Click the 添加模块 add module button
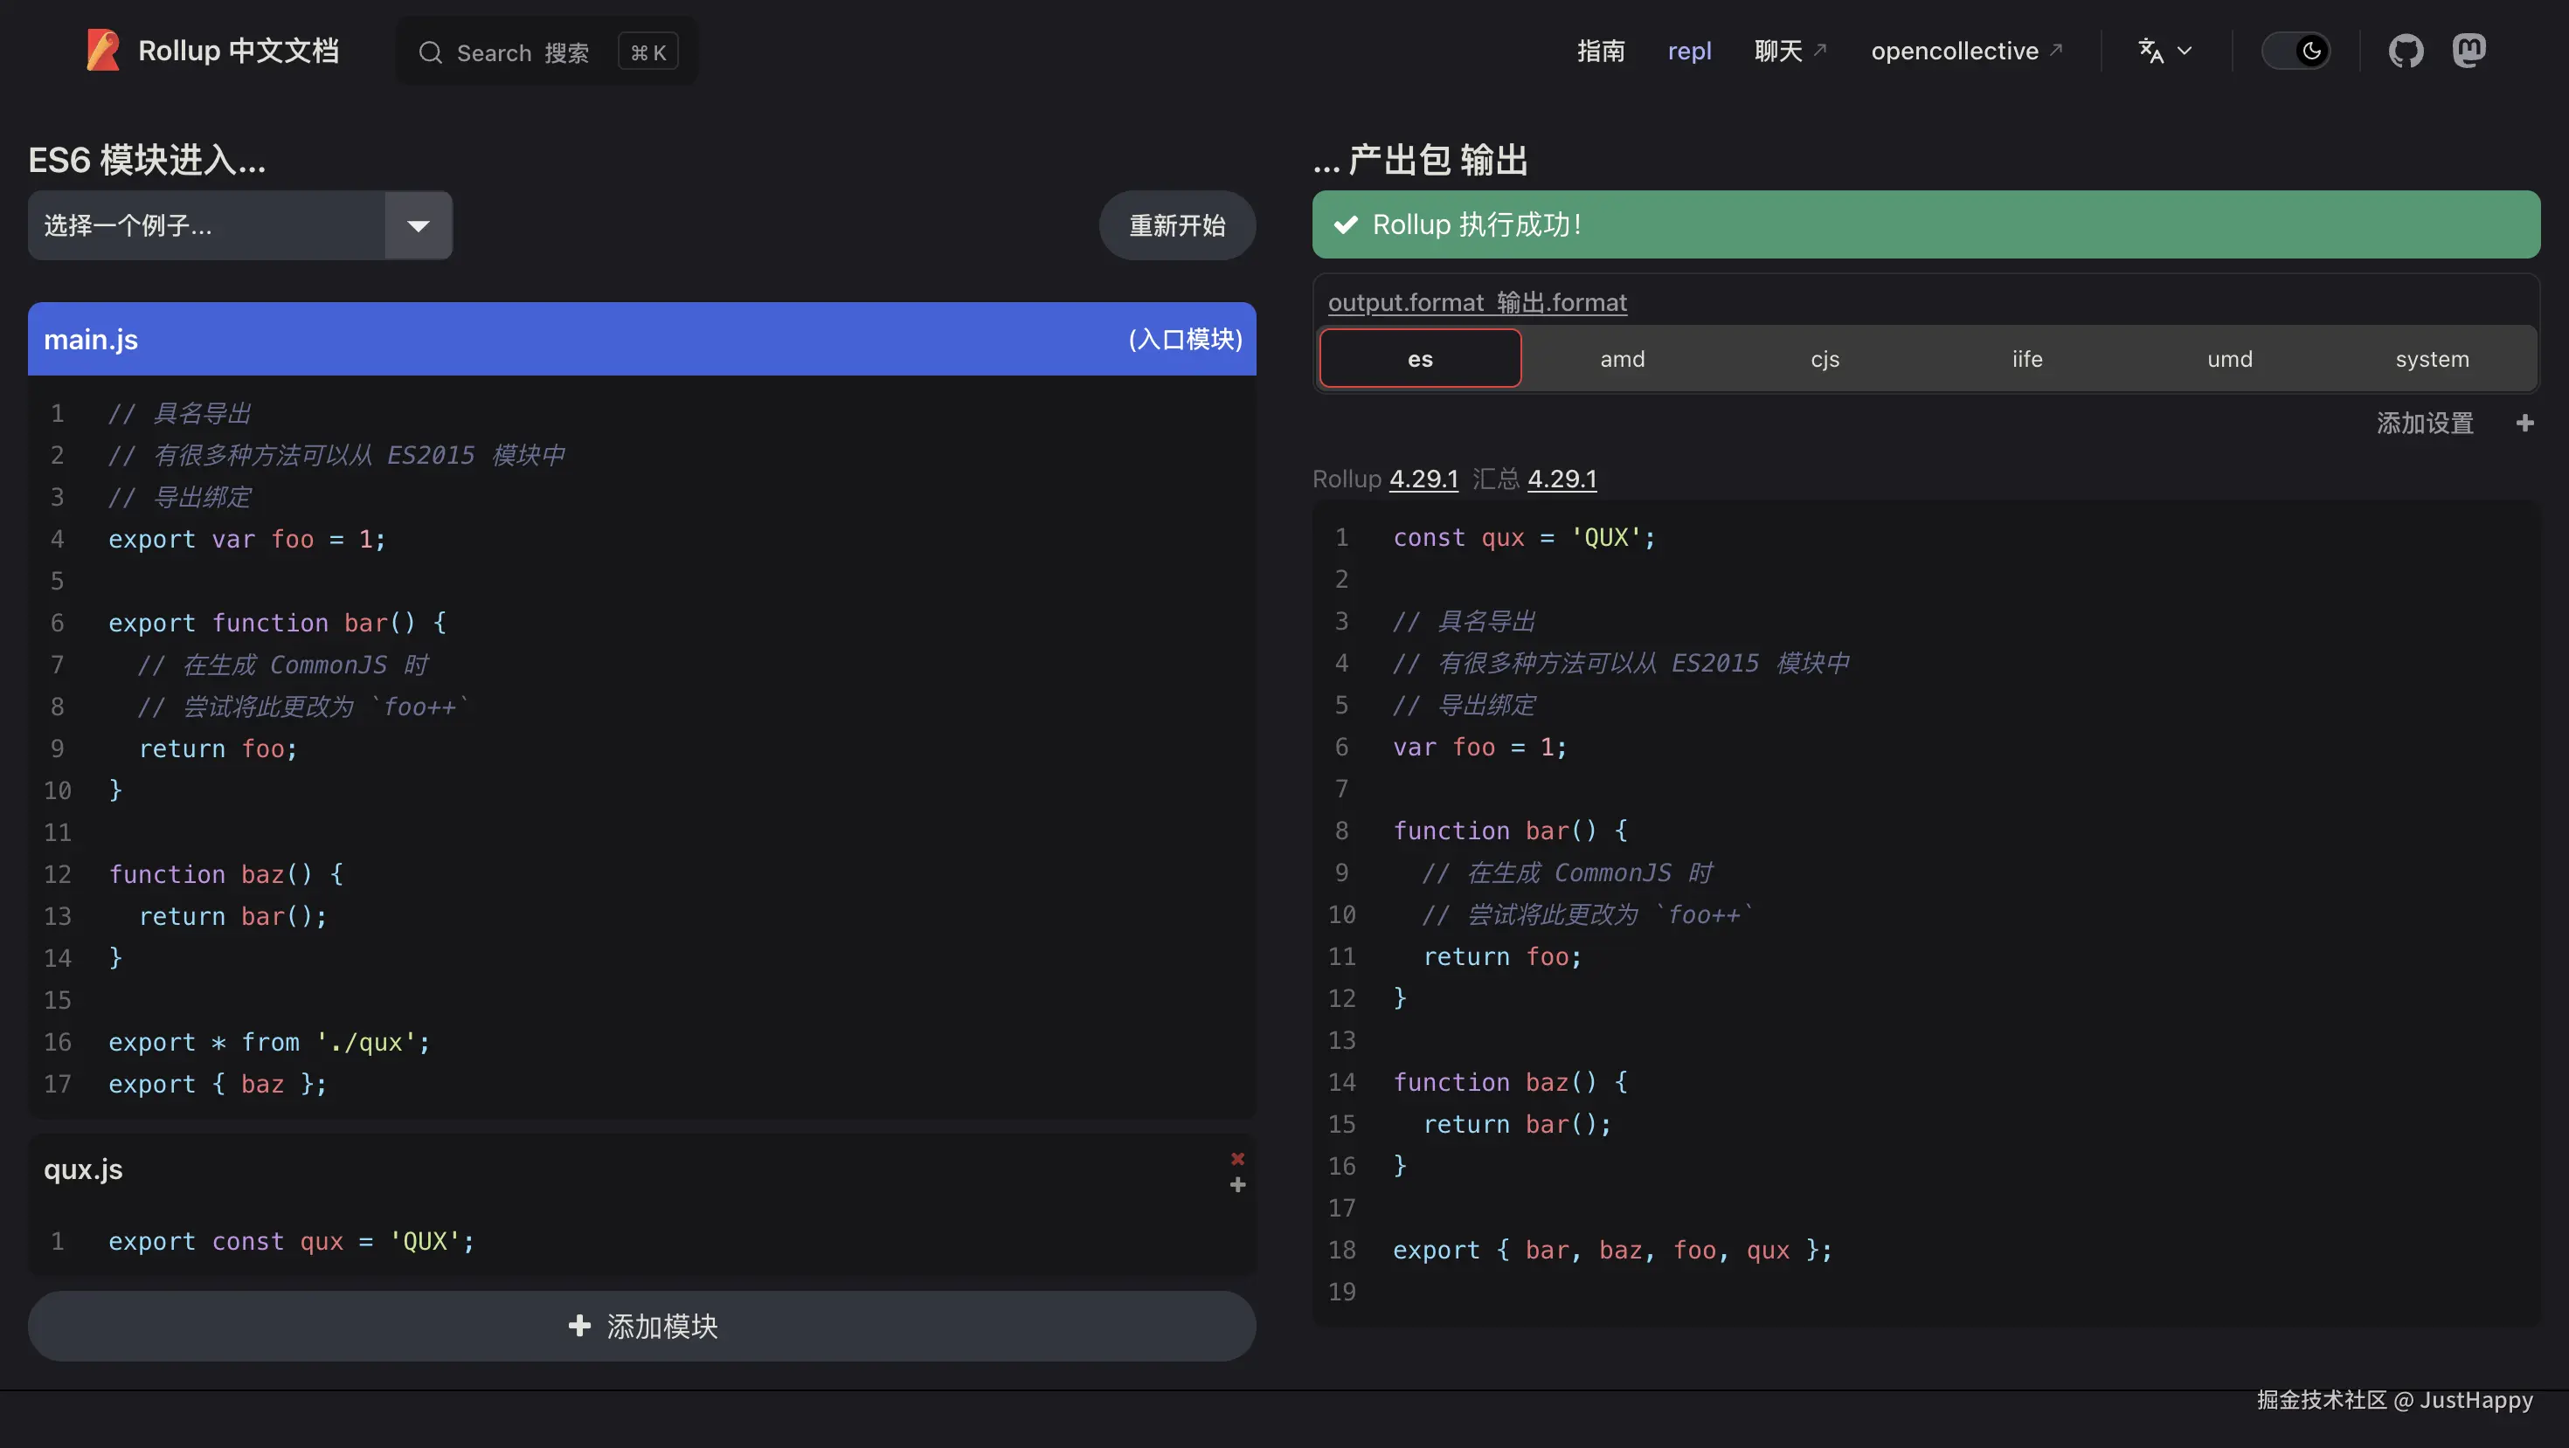Screen dimensions: 2569x1448 point(641,1327)
